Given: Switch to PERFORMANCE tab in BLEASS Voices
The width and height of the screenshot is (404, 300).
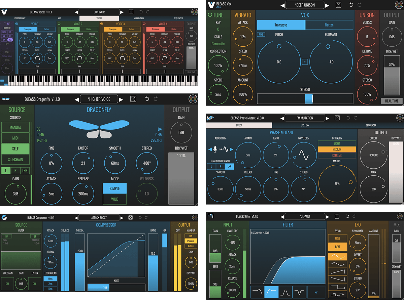Looking at the screenshot, I should pyautogui.click(x=20, y=18).
